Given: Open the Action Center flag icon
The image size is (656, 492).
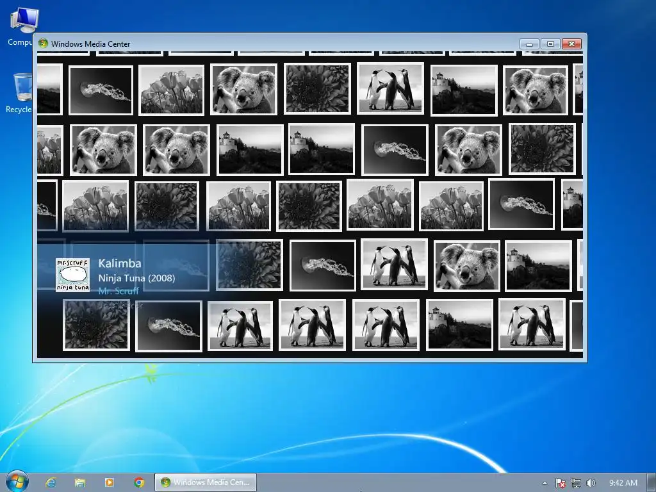Looking at the screenshot, I should pyautogui.click(x=560, y=483).
